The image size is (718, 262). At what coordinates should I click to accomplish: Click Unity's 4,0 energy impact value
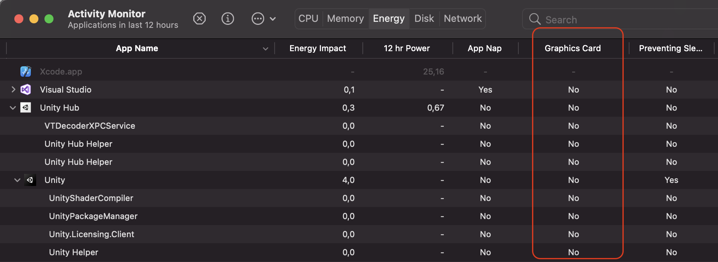(x=348, y=180)
